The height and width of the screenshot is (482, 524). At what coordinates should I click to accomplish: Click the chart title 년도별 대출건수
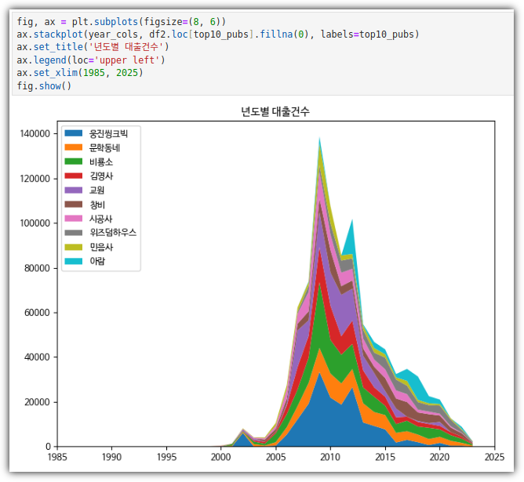coord(275,111)
